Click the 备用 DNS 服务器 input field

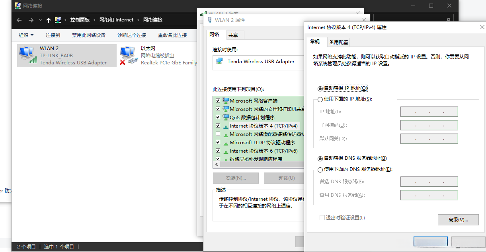pyautogui.click(x=429, y=195)
